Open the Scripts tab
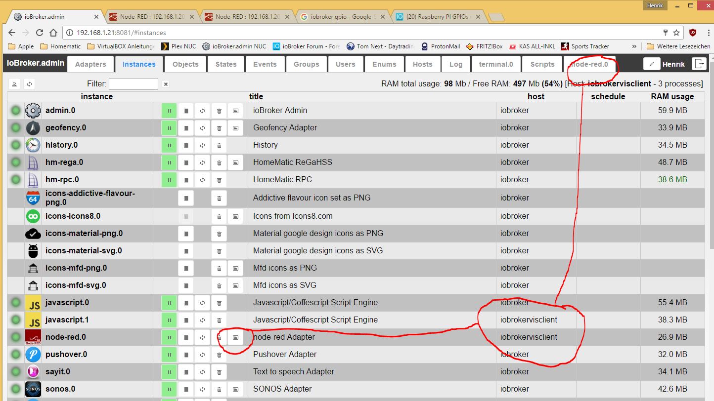Viewport: 714px width, 401px height. [x=542, y=64]
